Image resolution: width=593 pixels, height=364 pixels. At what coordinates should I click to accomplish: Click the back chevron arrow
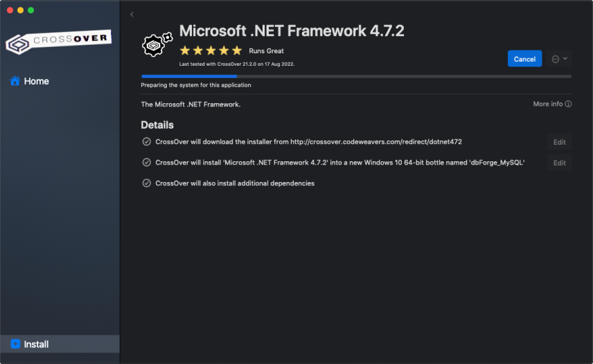coord(132,15)
